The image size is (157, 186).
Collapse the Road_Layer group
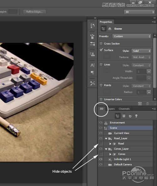[x=106, y=139]
